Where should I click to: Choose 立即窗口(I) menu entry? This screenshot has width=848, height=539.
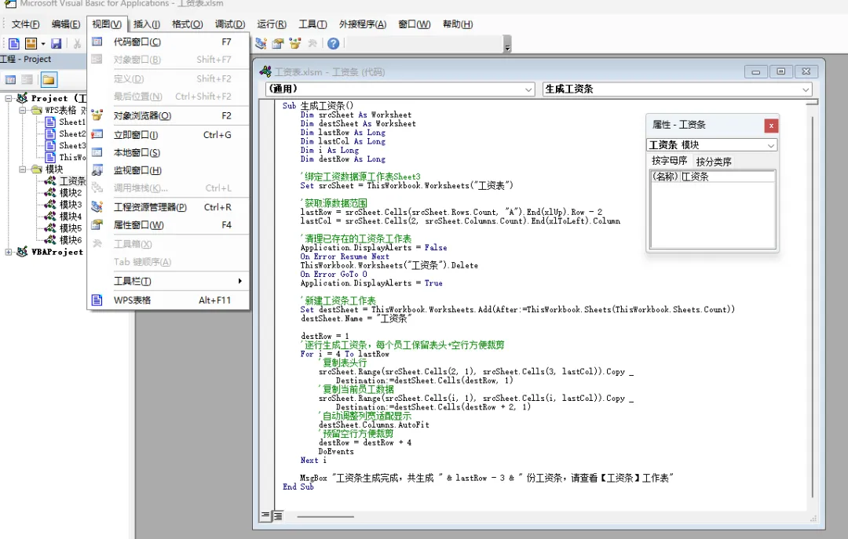(x=168, y=135)
